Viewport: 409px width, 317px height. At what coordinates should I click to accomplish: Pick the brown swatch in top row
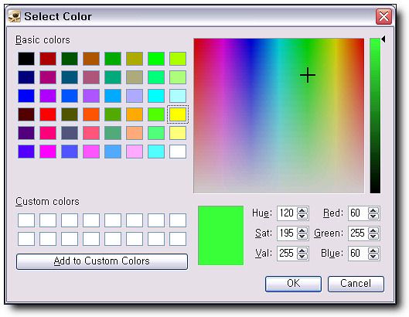pos(91,59)
